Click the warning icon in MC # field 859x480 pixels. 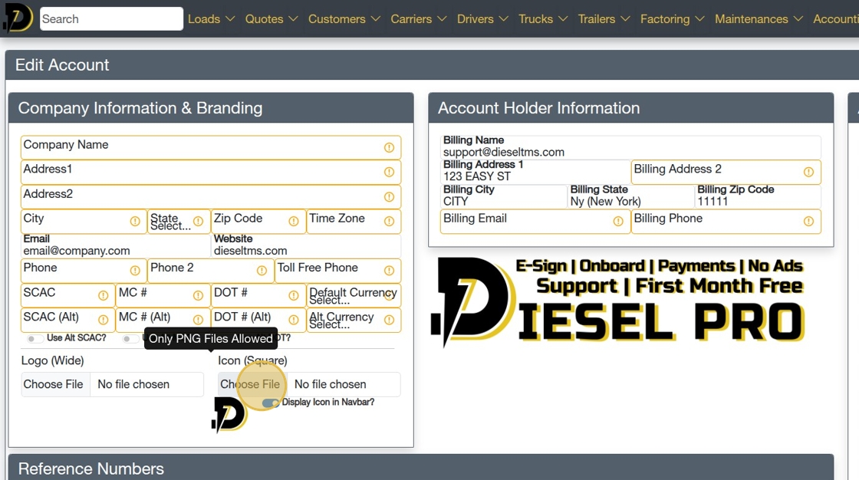click(199, 295)
